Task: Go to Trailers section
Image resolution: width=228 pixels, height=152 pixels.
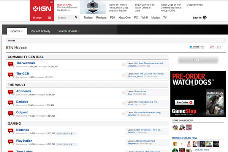Action: point(88,17)
